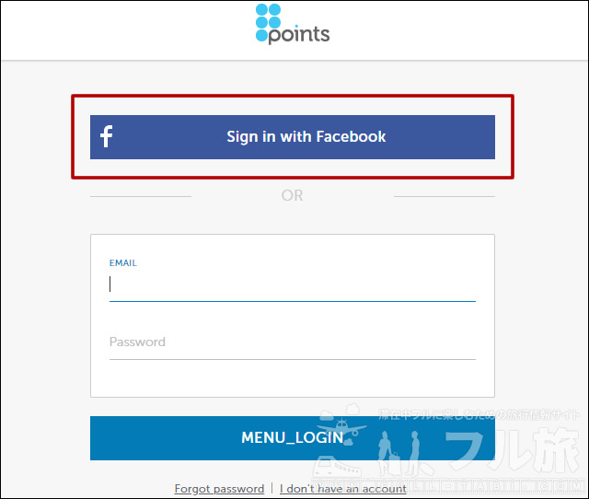Screen dimensions: 589x499
Task: Click the MENU_LOGIN button
Action: (293, 437)
